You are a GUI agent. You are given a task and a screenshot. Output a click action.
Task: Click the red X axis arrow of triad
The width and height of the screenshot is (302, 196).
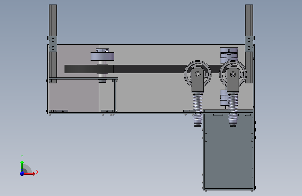pos(29,174)
